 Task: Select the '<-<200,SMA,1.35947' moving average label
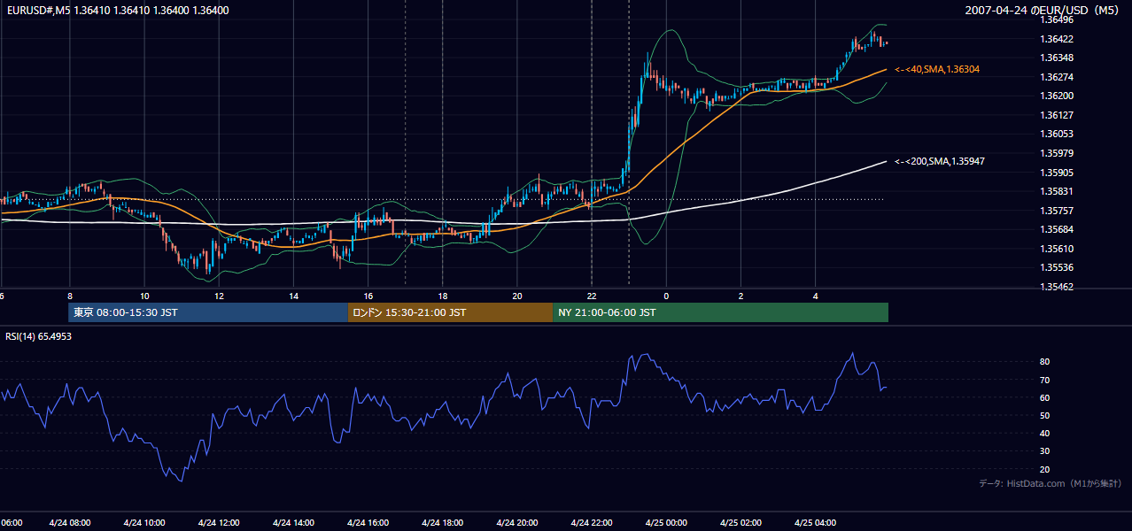click(x=940, y=161)
